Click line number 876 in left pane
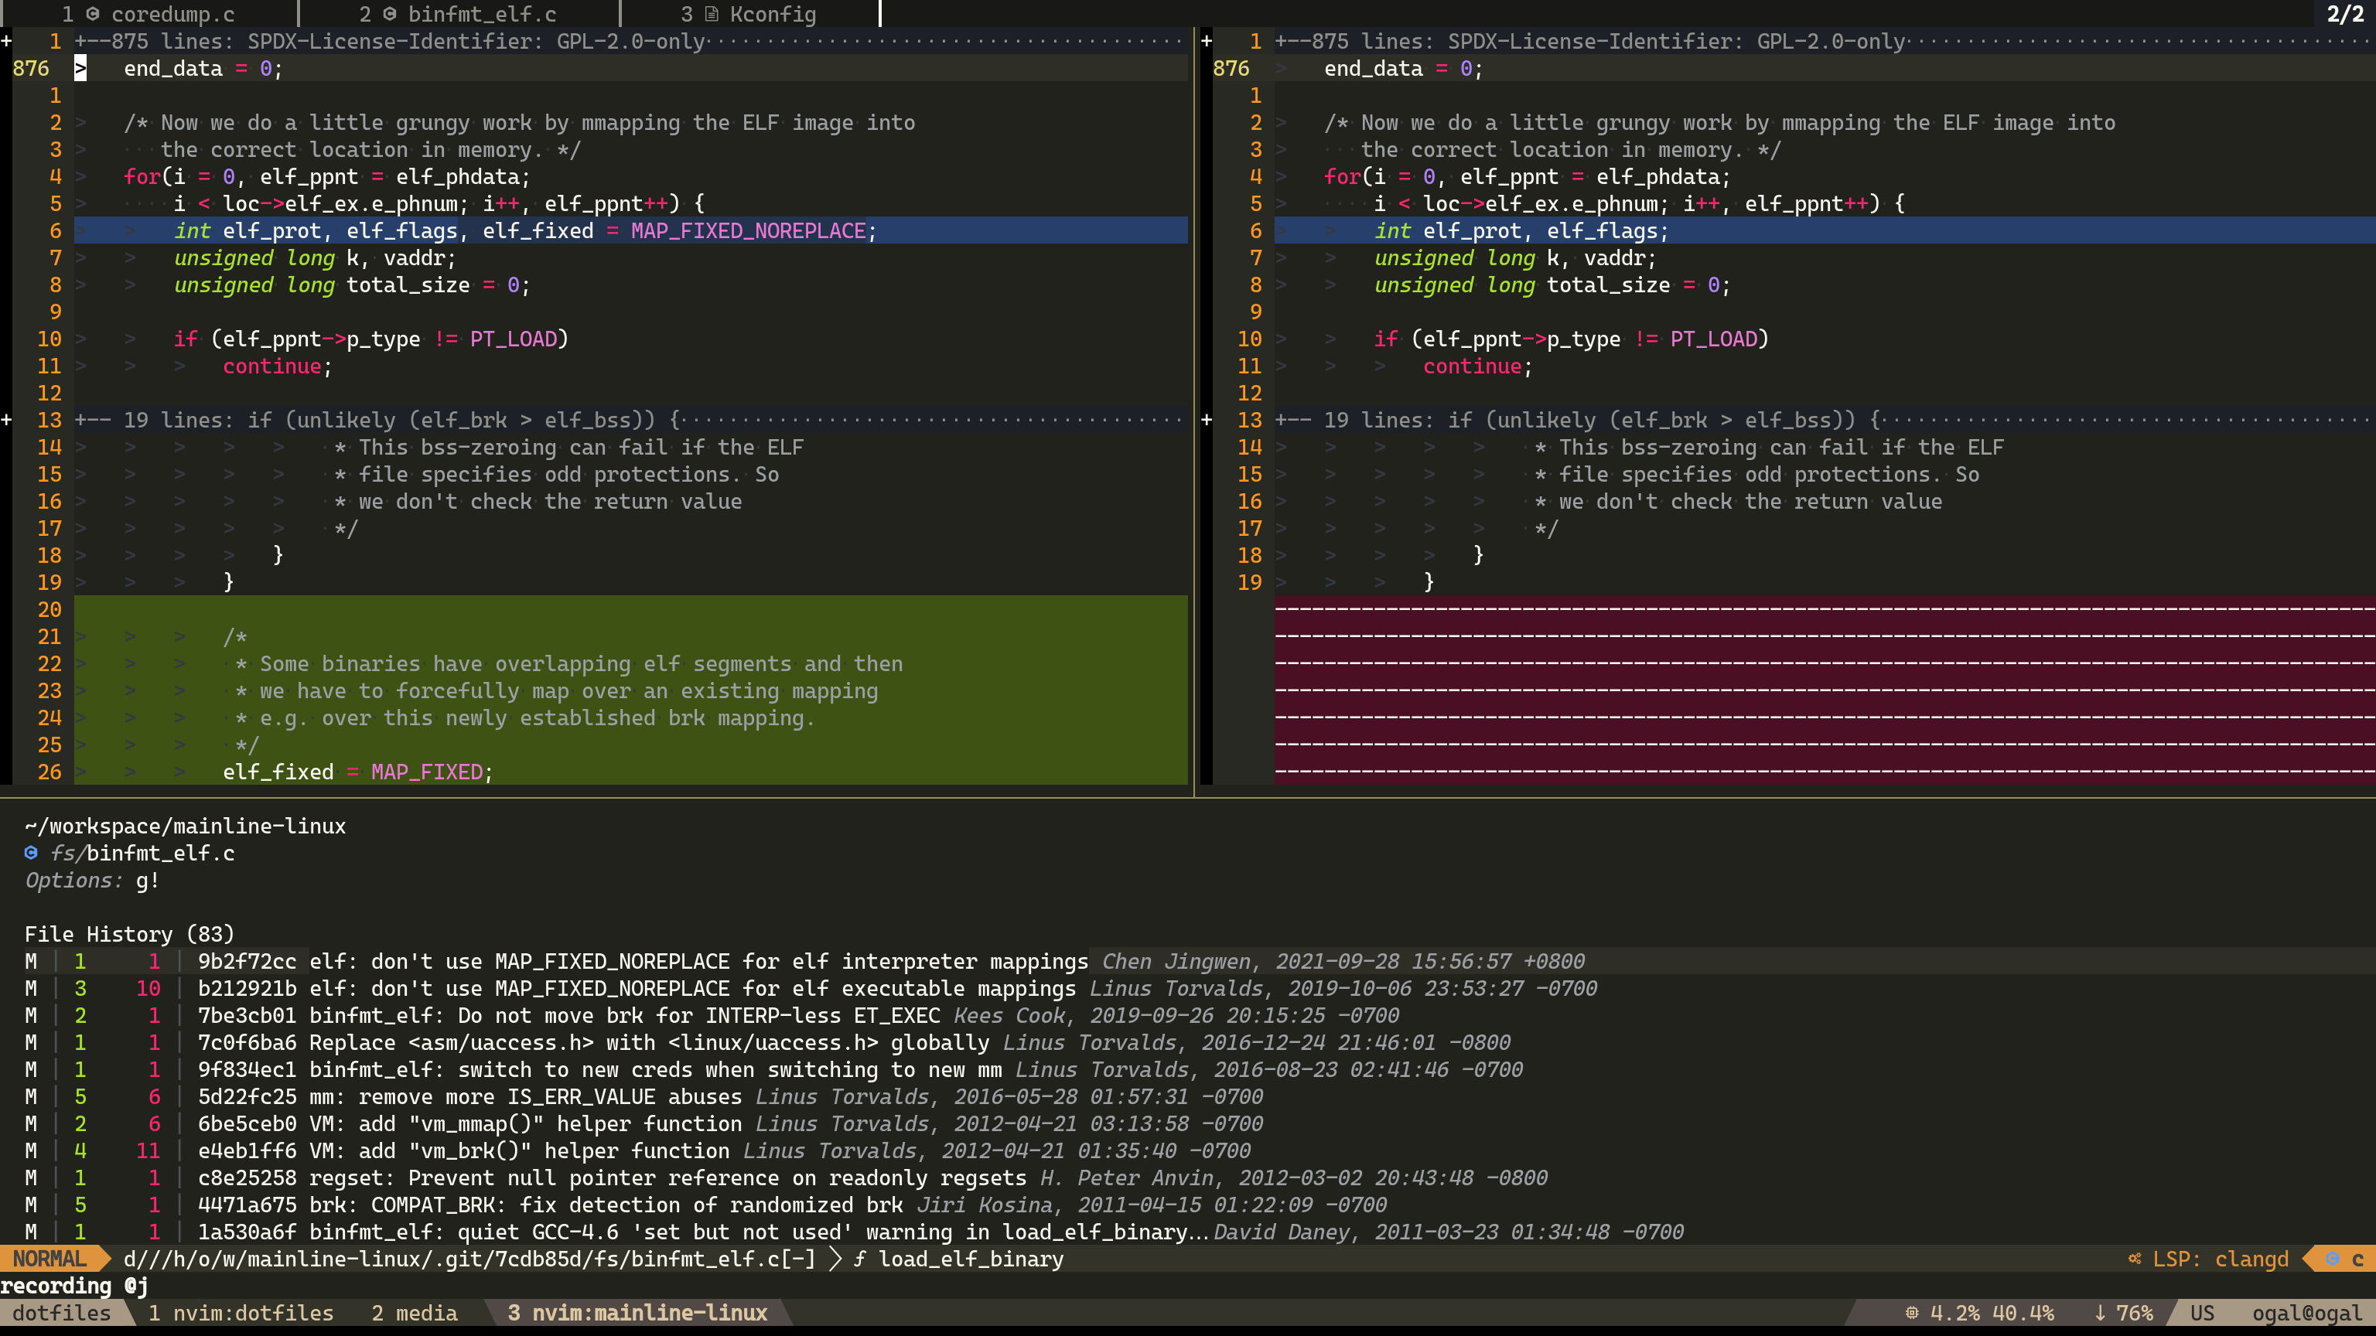The height and width of the screenshot is (1336, 2376). coord(32,69)
